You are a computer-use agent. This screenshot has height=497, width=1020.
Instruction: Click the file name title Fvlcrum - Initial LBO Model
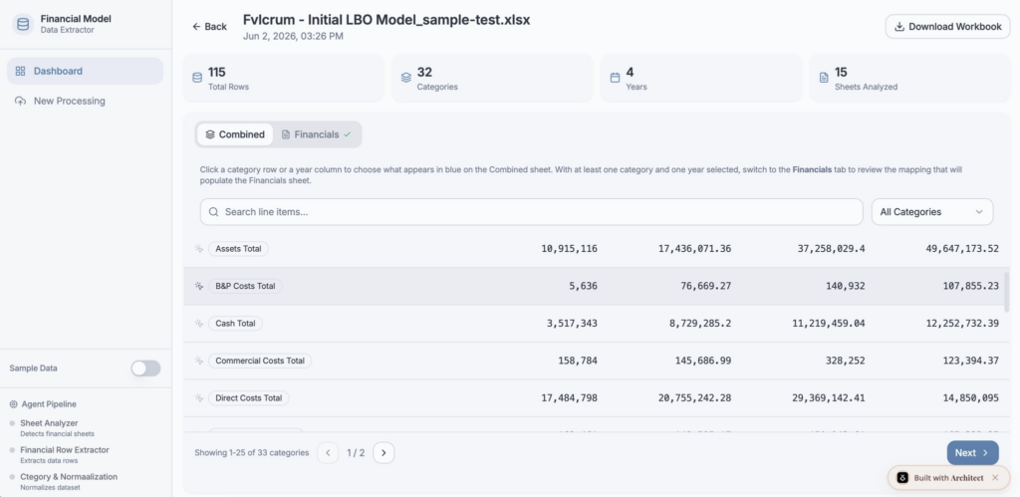click(386, 20)
